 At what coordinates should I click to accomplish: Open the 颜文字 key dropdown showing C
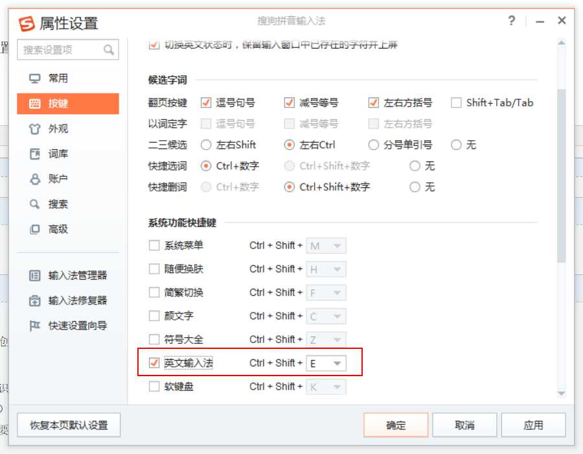pos(326,316)
